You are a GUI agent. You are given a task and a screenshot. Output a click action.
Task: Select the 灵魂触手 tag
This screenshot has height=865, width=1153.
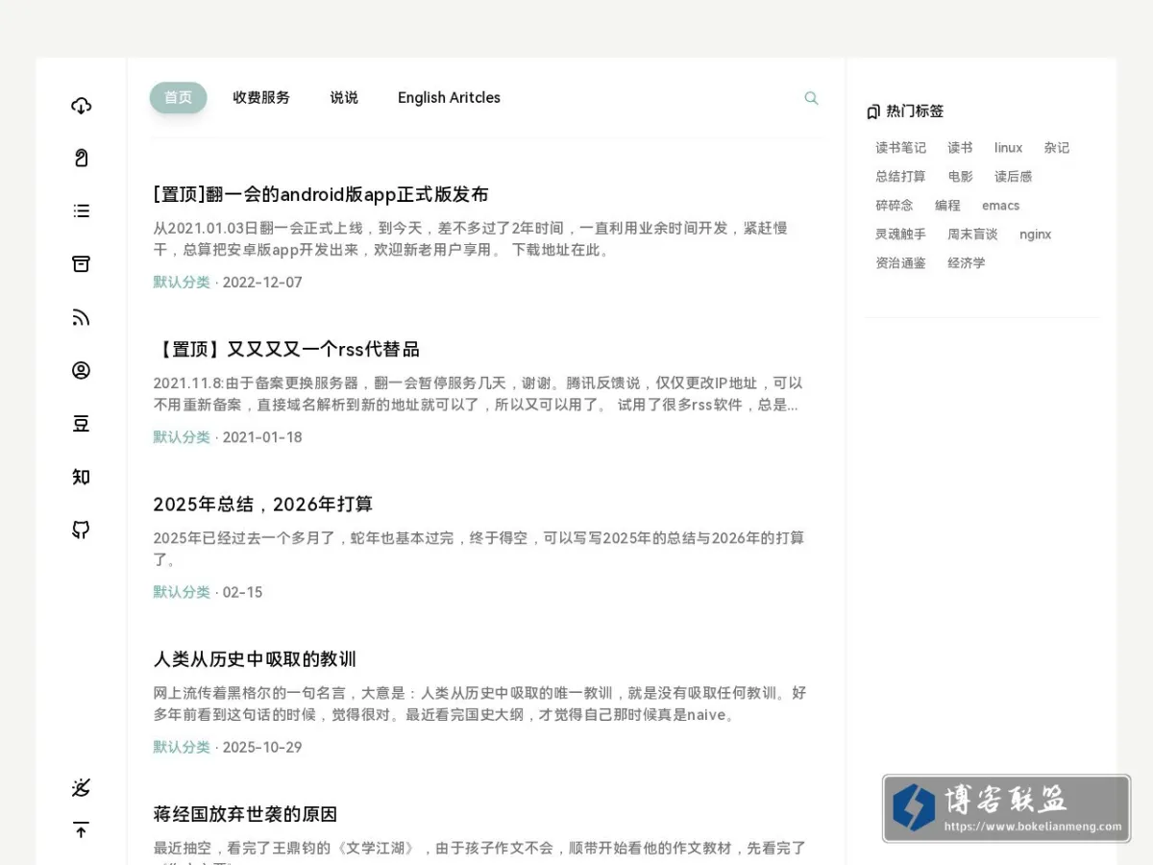coord(900,235)
